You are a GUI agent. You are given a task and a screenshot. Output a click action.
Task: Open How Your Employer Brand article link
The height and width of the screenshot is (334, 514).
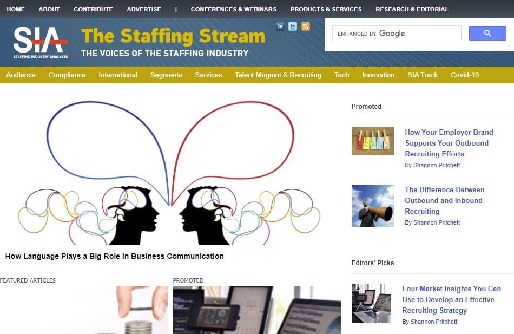449,143
